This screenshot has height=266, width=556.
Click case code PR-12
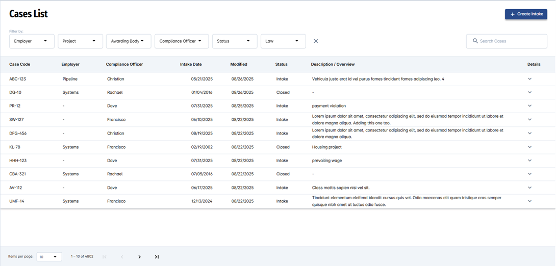click(x=15, y=106)
